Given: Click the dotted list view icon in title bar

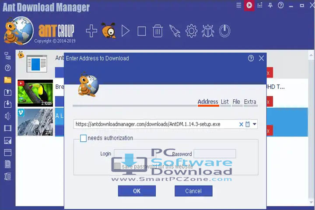Looking at the screenshot, I should click(x=260, y=5).
